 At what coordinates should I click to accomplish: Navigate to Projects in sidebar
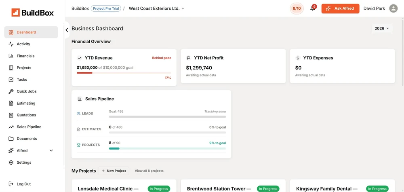point(31,68)
